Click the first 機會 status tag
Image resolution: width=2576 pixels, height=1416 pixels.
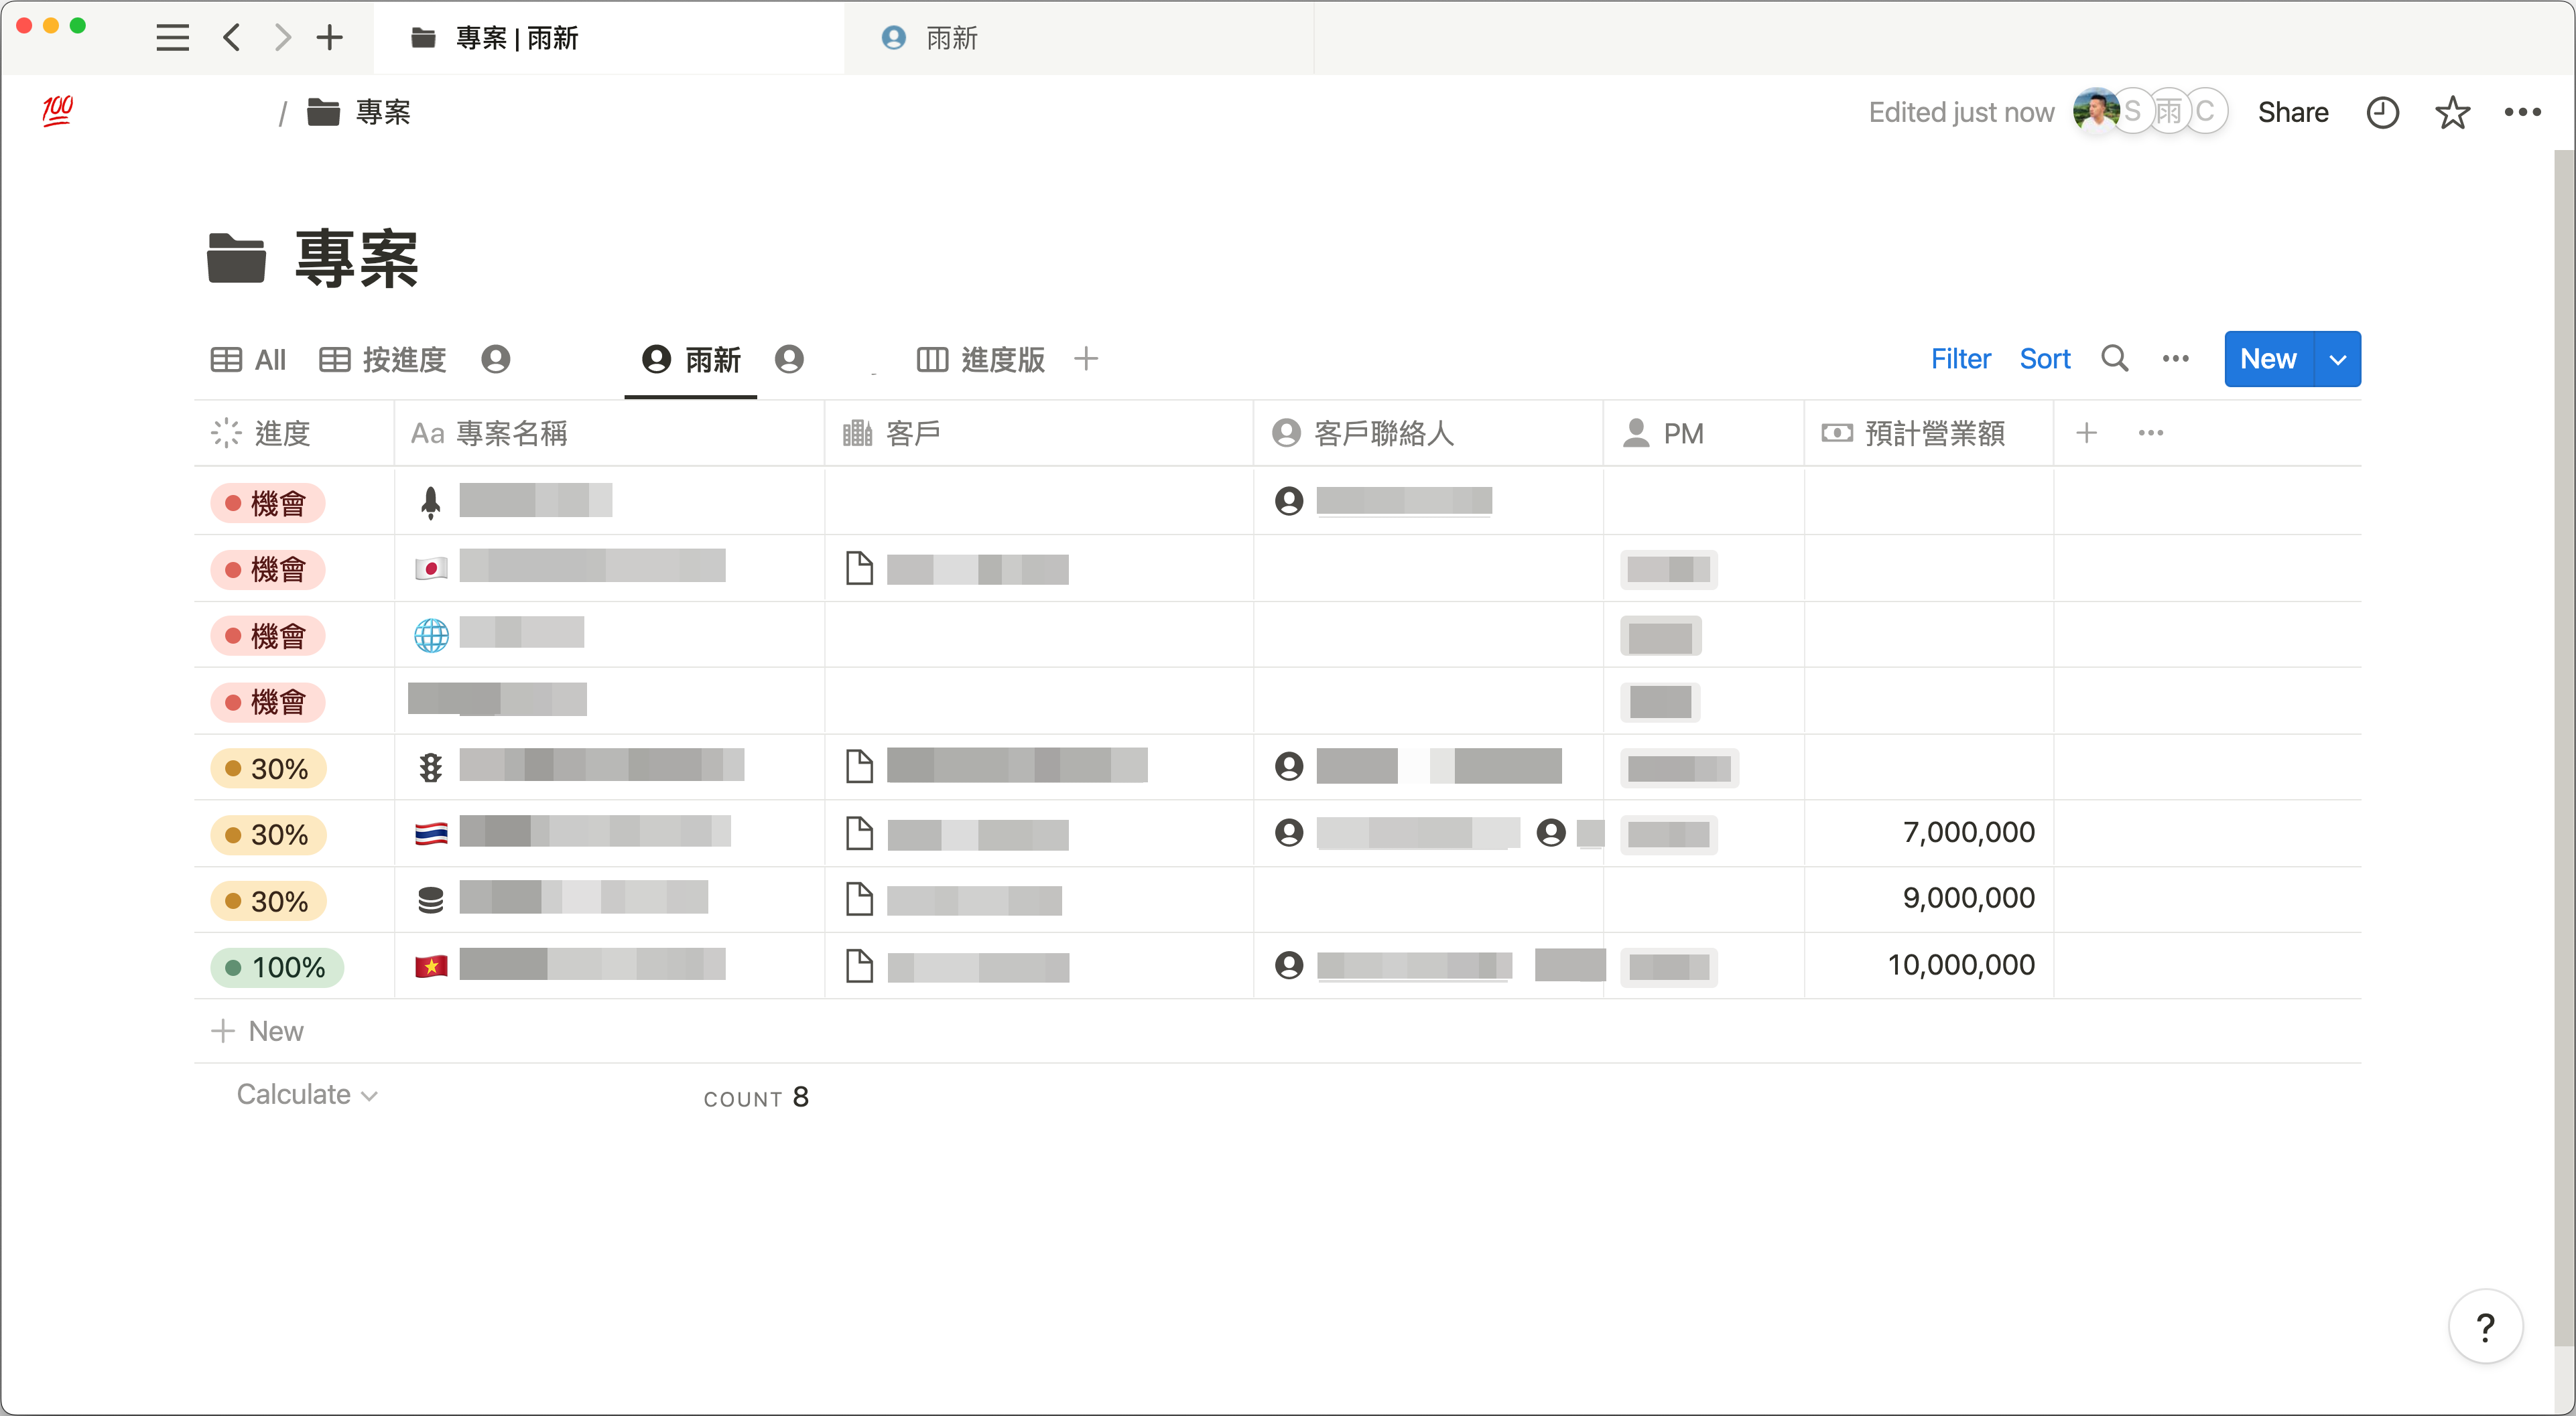point(268,502)
